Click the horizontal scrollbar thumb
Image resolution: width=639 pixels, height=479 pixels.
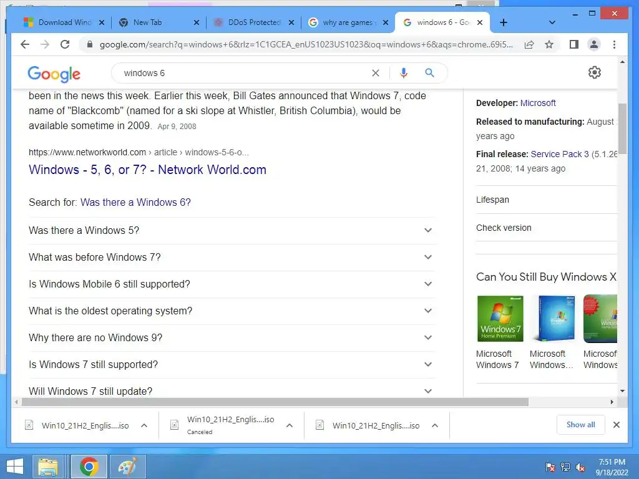275,402
